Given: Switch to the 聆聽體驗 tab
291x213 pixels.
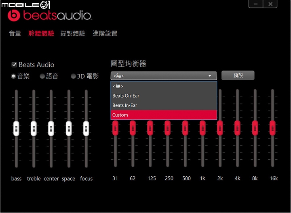Looking at the screenshot, I should click(41, 33).
